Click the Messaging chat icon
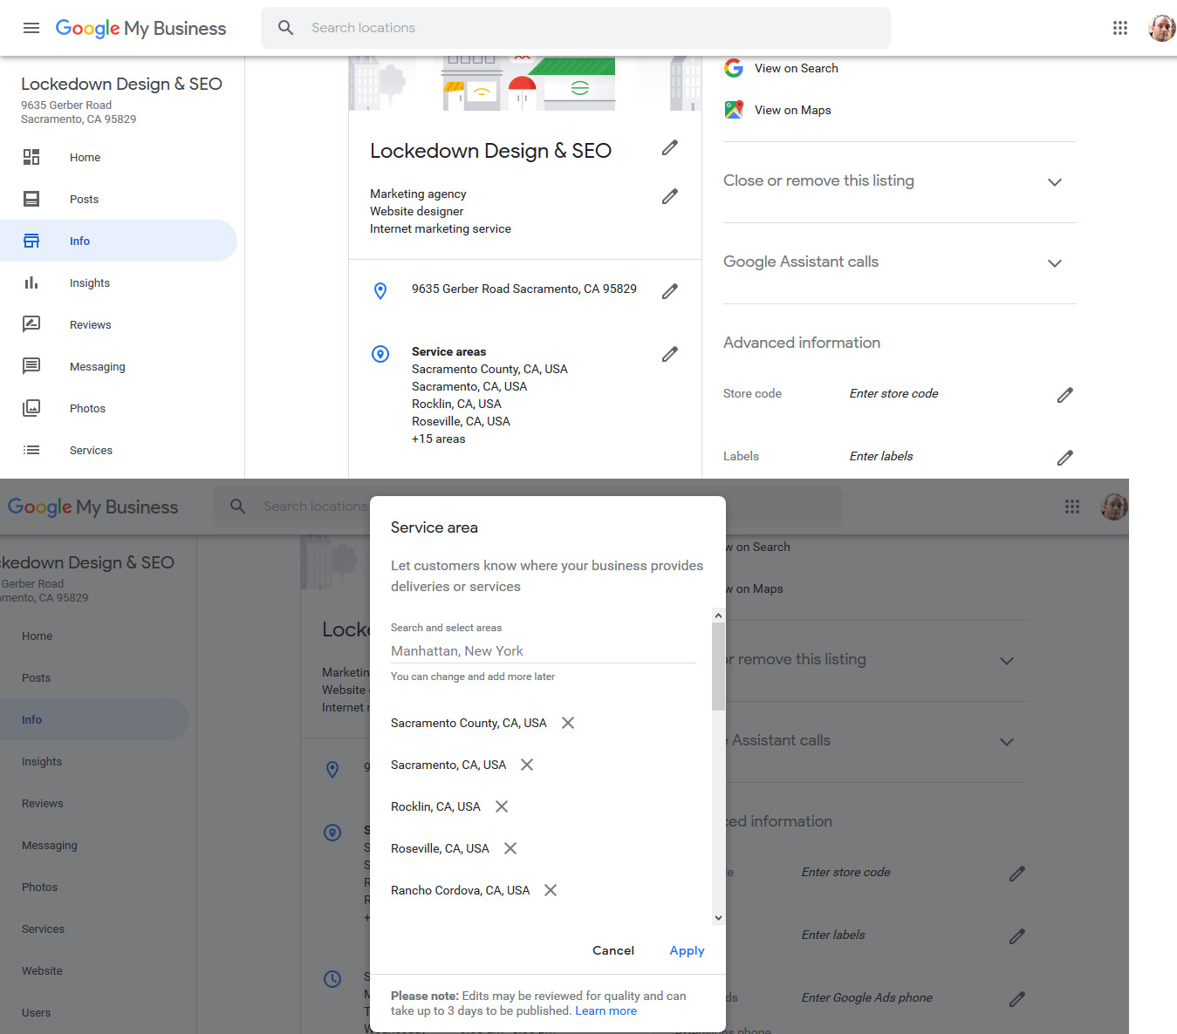1177x1034 pixels. click(x=31, y=366)
